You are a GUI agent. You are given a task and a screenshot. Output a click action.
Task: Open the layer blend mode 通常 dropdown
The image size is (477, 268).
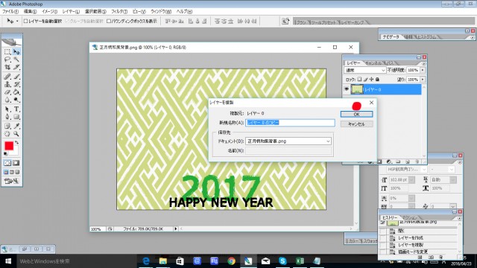pyautogui.click(x=365, y=70)
